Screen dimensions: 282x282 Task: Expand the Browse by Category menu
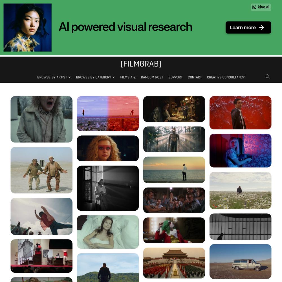(x=95, y=77)
